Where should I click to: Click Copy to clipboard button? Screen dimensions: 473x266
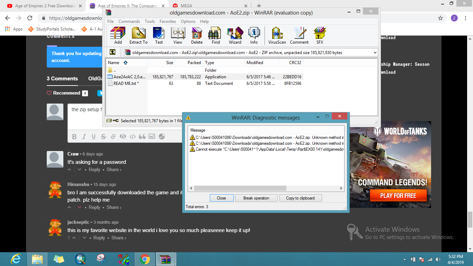[x=300, y=198]
